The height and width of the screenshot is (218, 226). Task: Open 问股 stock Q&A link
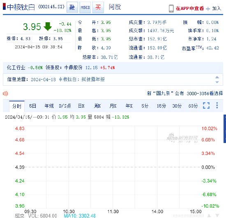[x=115, y=7]
